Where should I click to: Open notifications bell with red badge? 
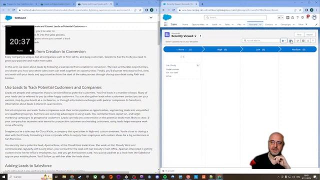click(308, 17)
